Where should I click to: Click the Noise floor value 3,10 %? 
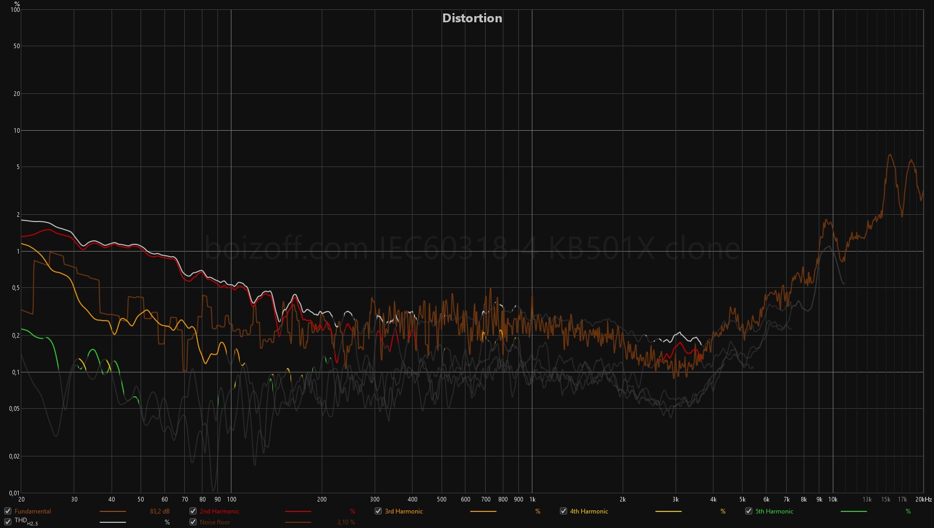coord(346,522)
